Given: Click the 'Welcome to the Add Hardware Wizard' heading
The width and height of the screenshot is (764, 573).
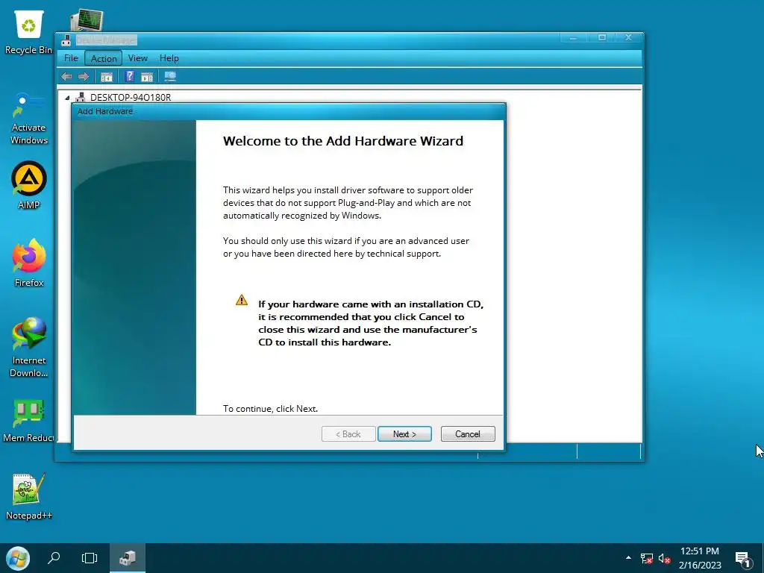Looking at the screenshot, I should tap(343, 141).
